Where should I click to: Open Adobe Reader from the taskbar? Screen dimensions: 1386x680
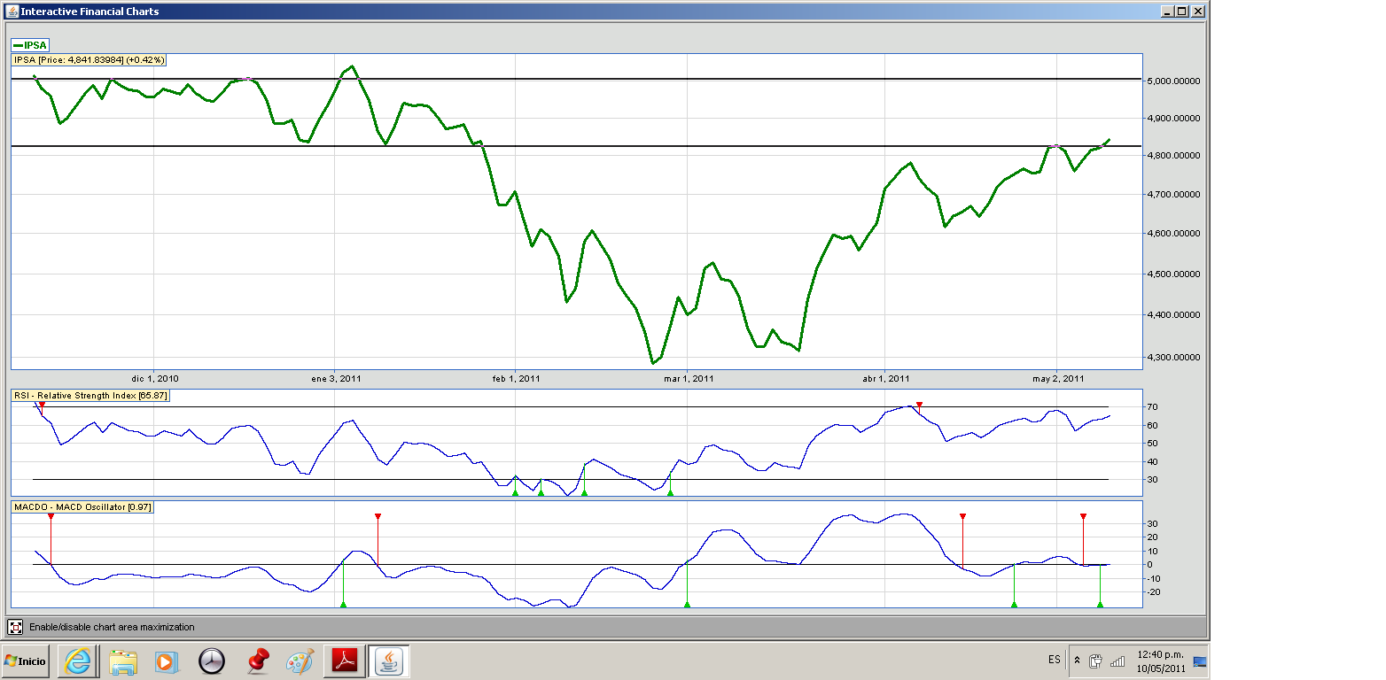(344, 661)
